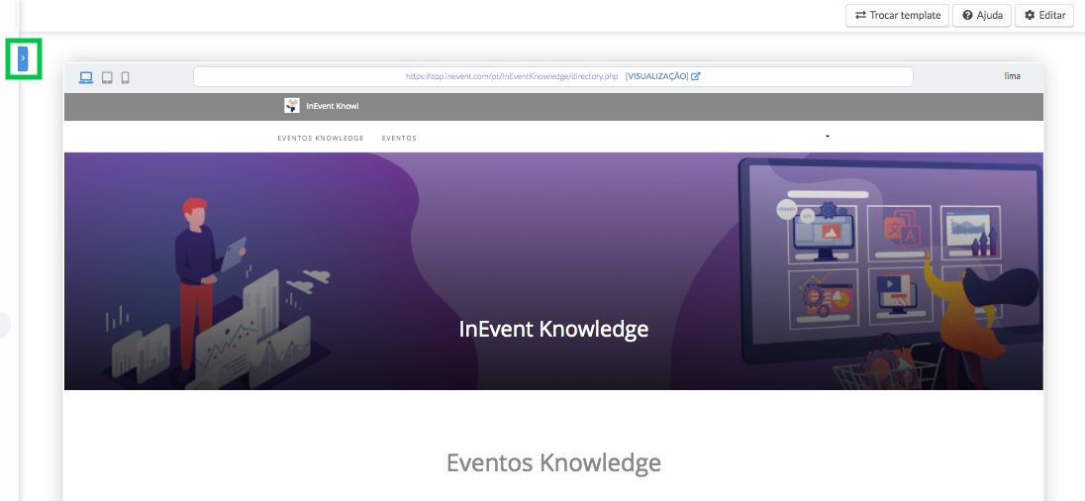Click the VISUALIZAÇÃO link
This screenshot has width=1085, height=501.
[656, 76]
